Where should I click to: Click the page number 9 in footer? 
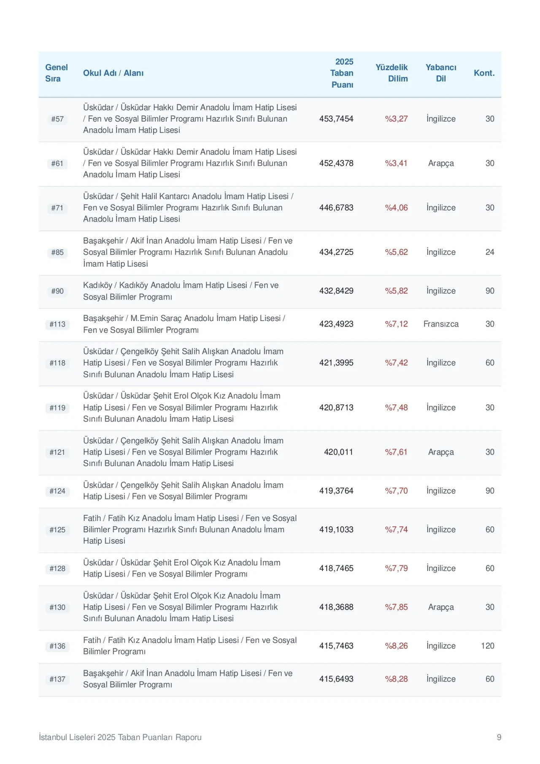coord(499,737)
